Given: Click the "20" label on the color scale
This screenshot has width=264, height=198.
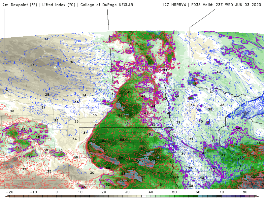Looking at the screenshot, I should tap(104, 192).
